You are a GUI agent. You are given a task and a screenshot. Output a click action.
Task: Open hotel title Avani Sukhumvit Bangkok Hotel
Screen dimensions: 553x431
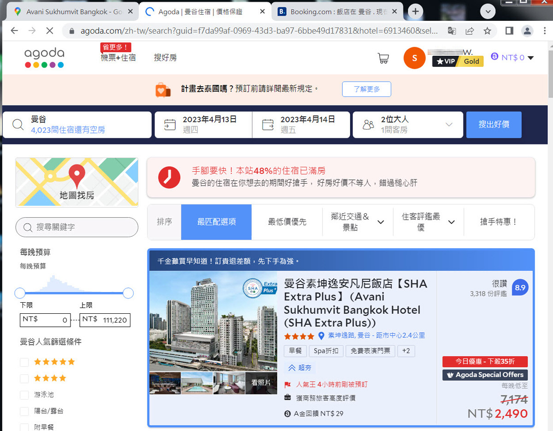click(356, 303)
